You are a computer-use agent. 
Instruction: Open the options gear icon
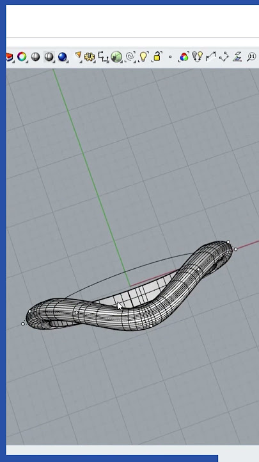(x=90, y=56)
